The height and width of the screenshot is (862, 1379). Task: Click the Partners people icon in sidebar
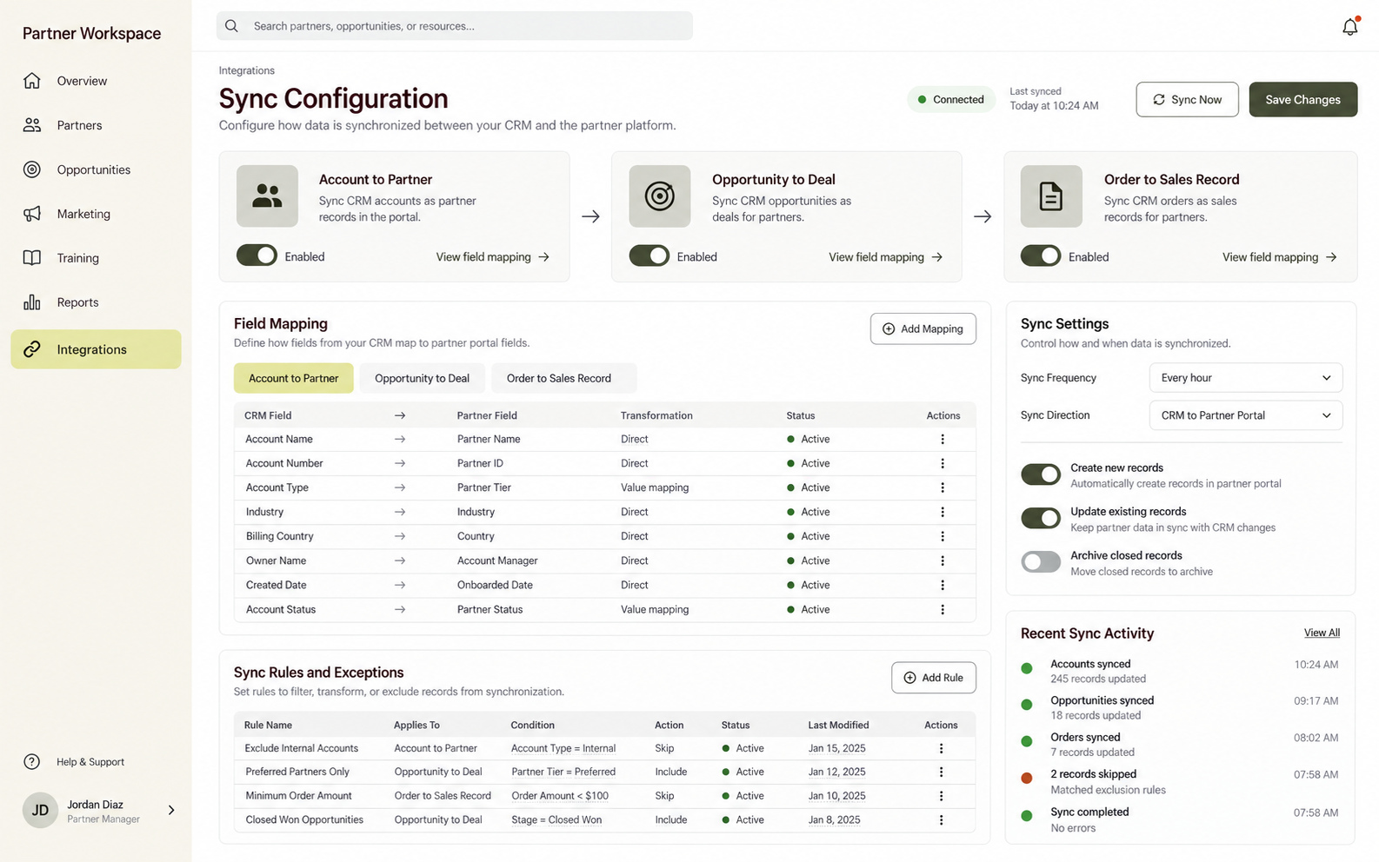click(32, 125)
